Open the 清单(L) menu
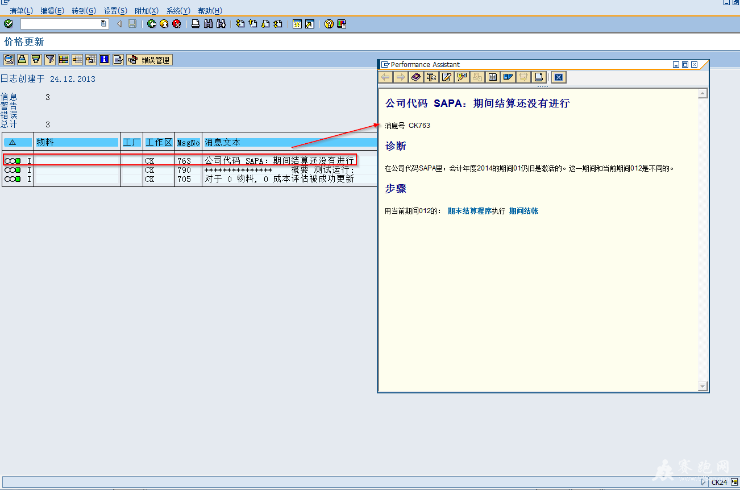The height and width of the screenshot is (490, 740). 22,11
